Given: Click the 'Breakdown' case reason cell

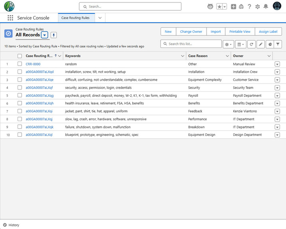Looking at the screenshot, I should (196, 127).
